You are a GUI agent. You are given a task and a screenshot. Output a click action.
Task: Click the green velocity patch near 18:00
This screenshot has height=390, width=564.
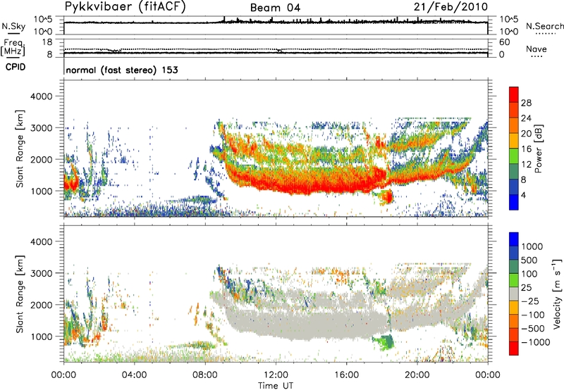pos(384,342)
